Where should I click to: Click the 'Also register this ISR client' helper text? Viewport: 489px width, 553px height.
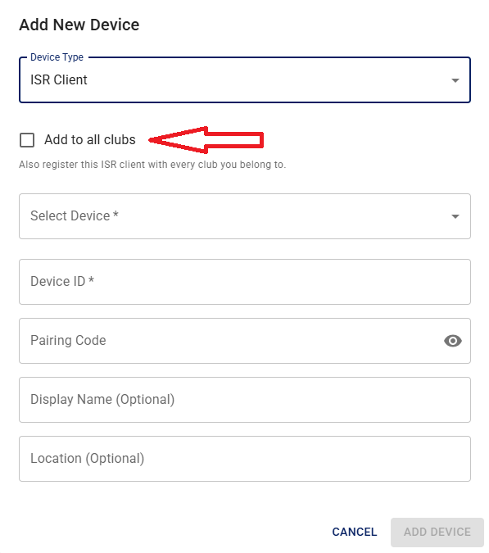(152, 165)
